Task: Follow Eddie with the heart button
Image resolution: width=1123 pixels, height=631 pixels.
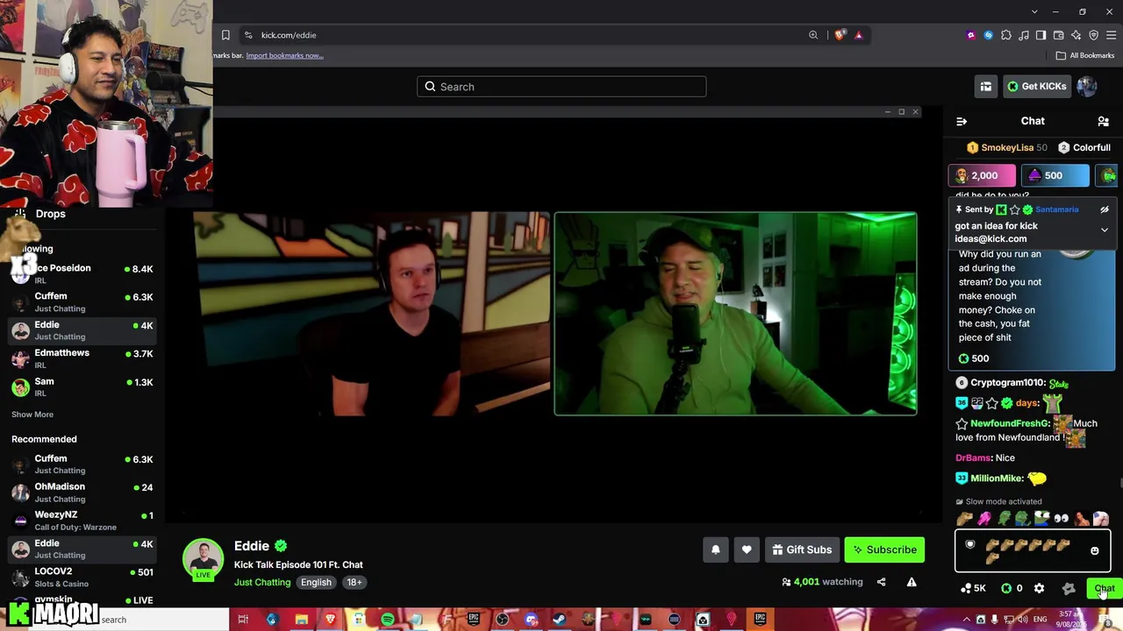Action: coord(747,549)
